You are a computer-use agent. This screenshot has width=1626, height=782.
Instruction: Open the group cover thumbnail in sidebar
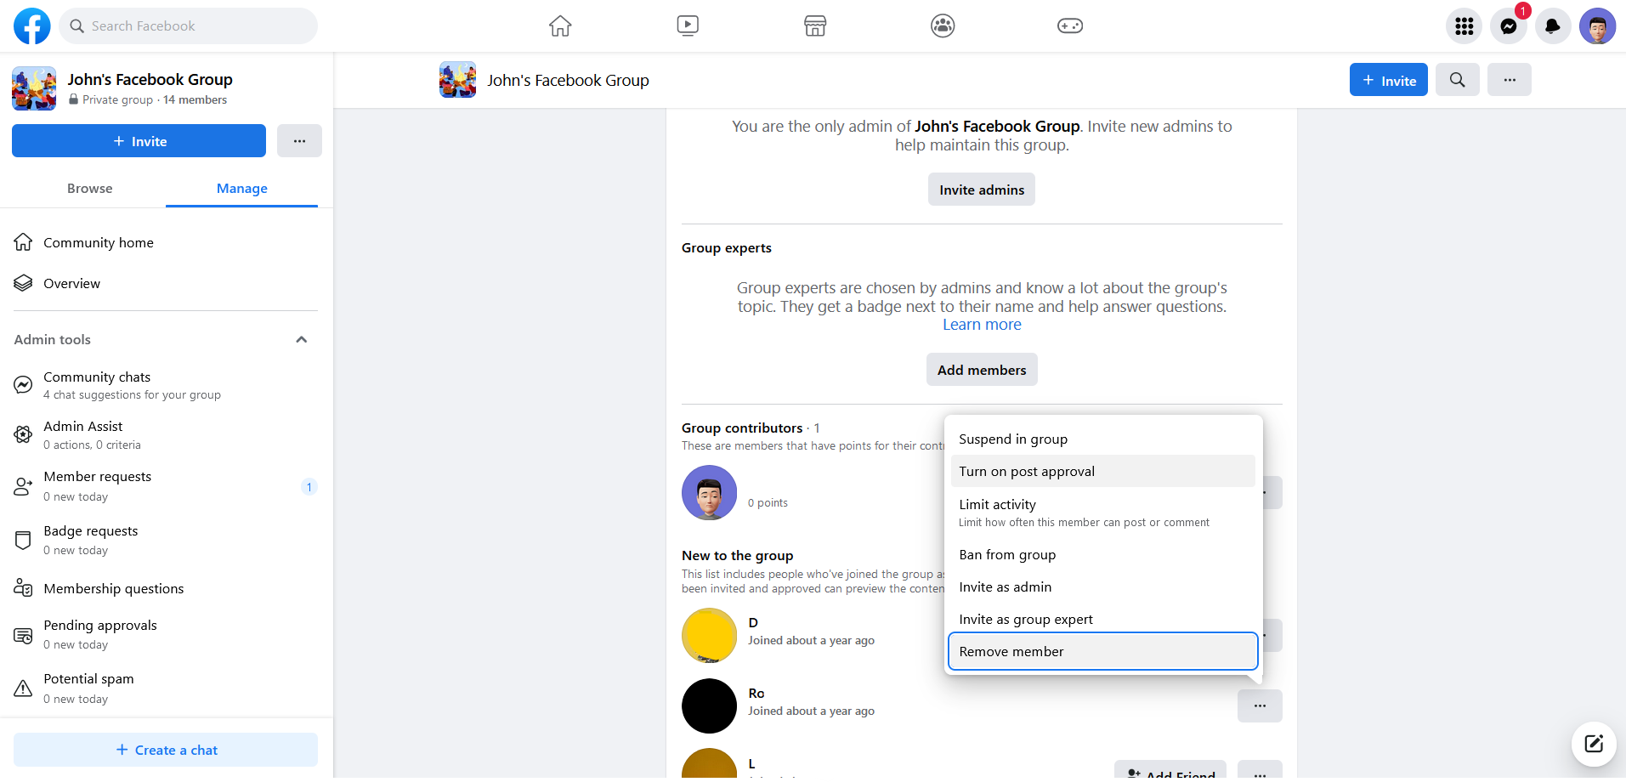[34, 88]
